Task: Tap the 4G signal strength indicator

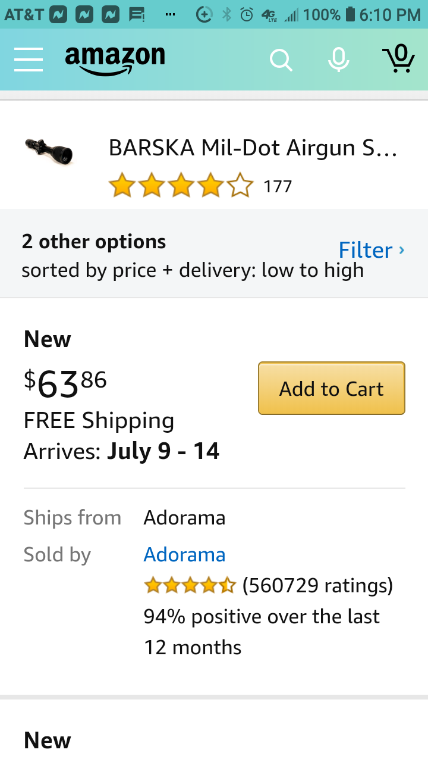Action: pyautogui.click(x=281, y=14)
